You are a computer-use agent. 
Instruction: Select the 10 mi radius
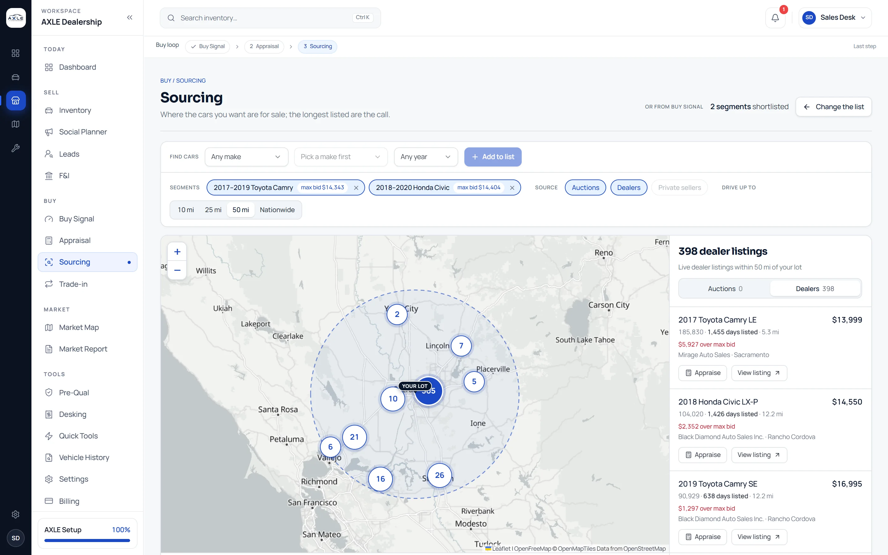point(186,210)
